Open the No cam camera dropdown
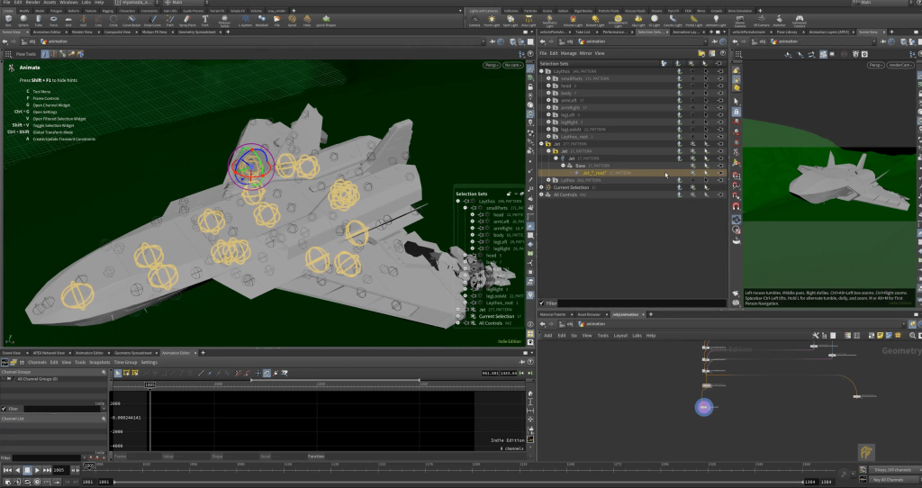Screen dimensions: 922x488 (513, 66)
